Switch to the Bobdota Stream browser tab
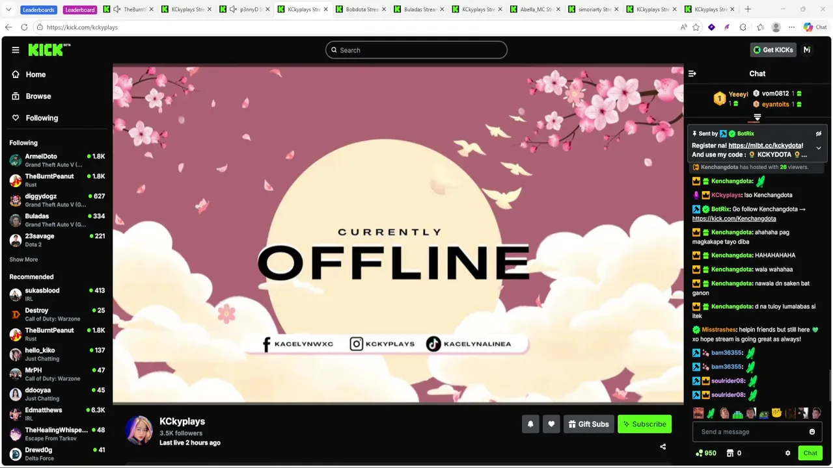 [359, 9]
